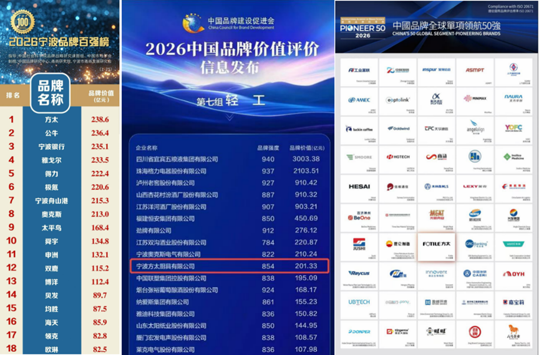This screenshot has height=355, width=539.
Task: Click the 第七组 轻工 group label
Action: click(230, 101)
